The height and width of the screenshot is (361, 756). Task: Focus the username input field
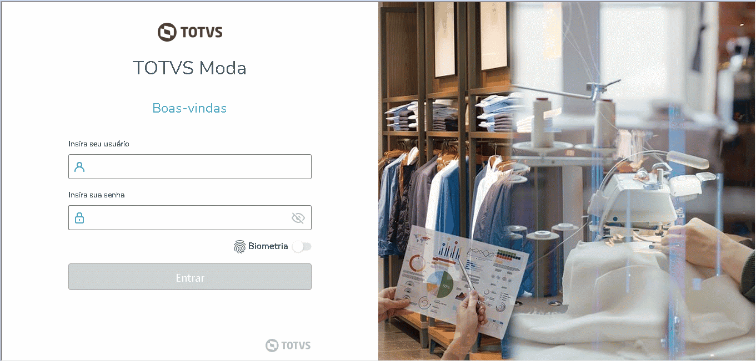coord(190,166)
